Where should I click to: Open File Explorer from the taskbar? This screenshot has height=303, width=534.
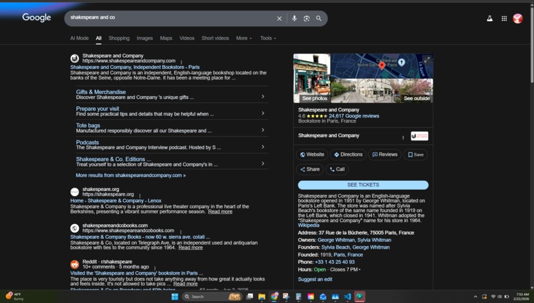(262, 296)
